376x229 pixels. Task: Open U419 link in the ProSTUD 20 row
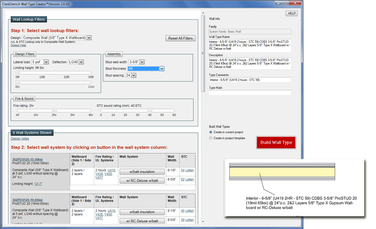point(111,211)
